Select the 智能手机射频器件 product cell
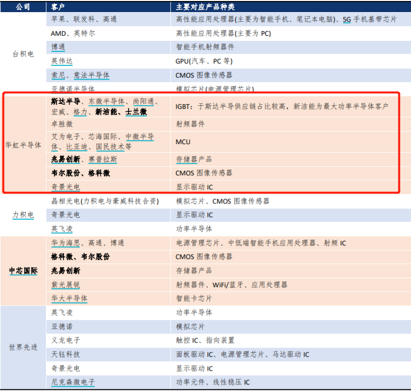This screenshot has height=391, width=411. (x=291, y=47)
